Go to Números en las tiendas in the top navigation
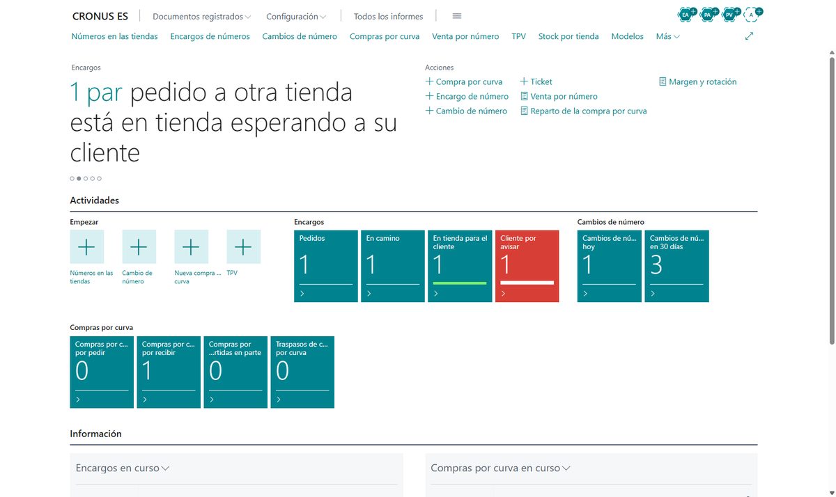836x497 pixels. [x=115, y=36]
